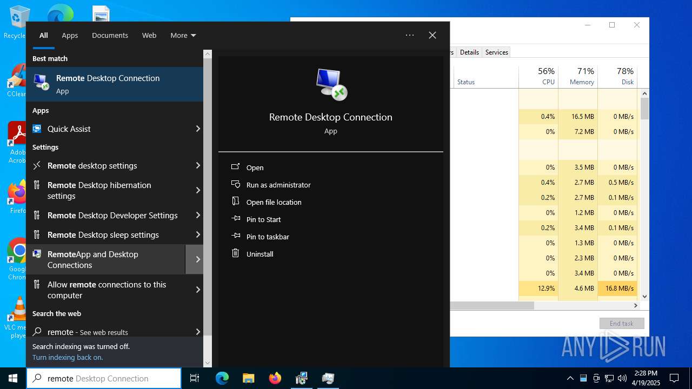Launch Microsoft Edge from the taskbar

click(222, 378)
